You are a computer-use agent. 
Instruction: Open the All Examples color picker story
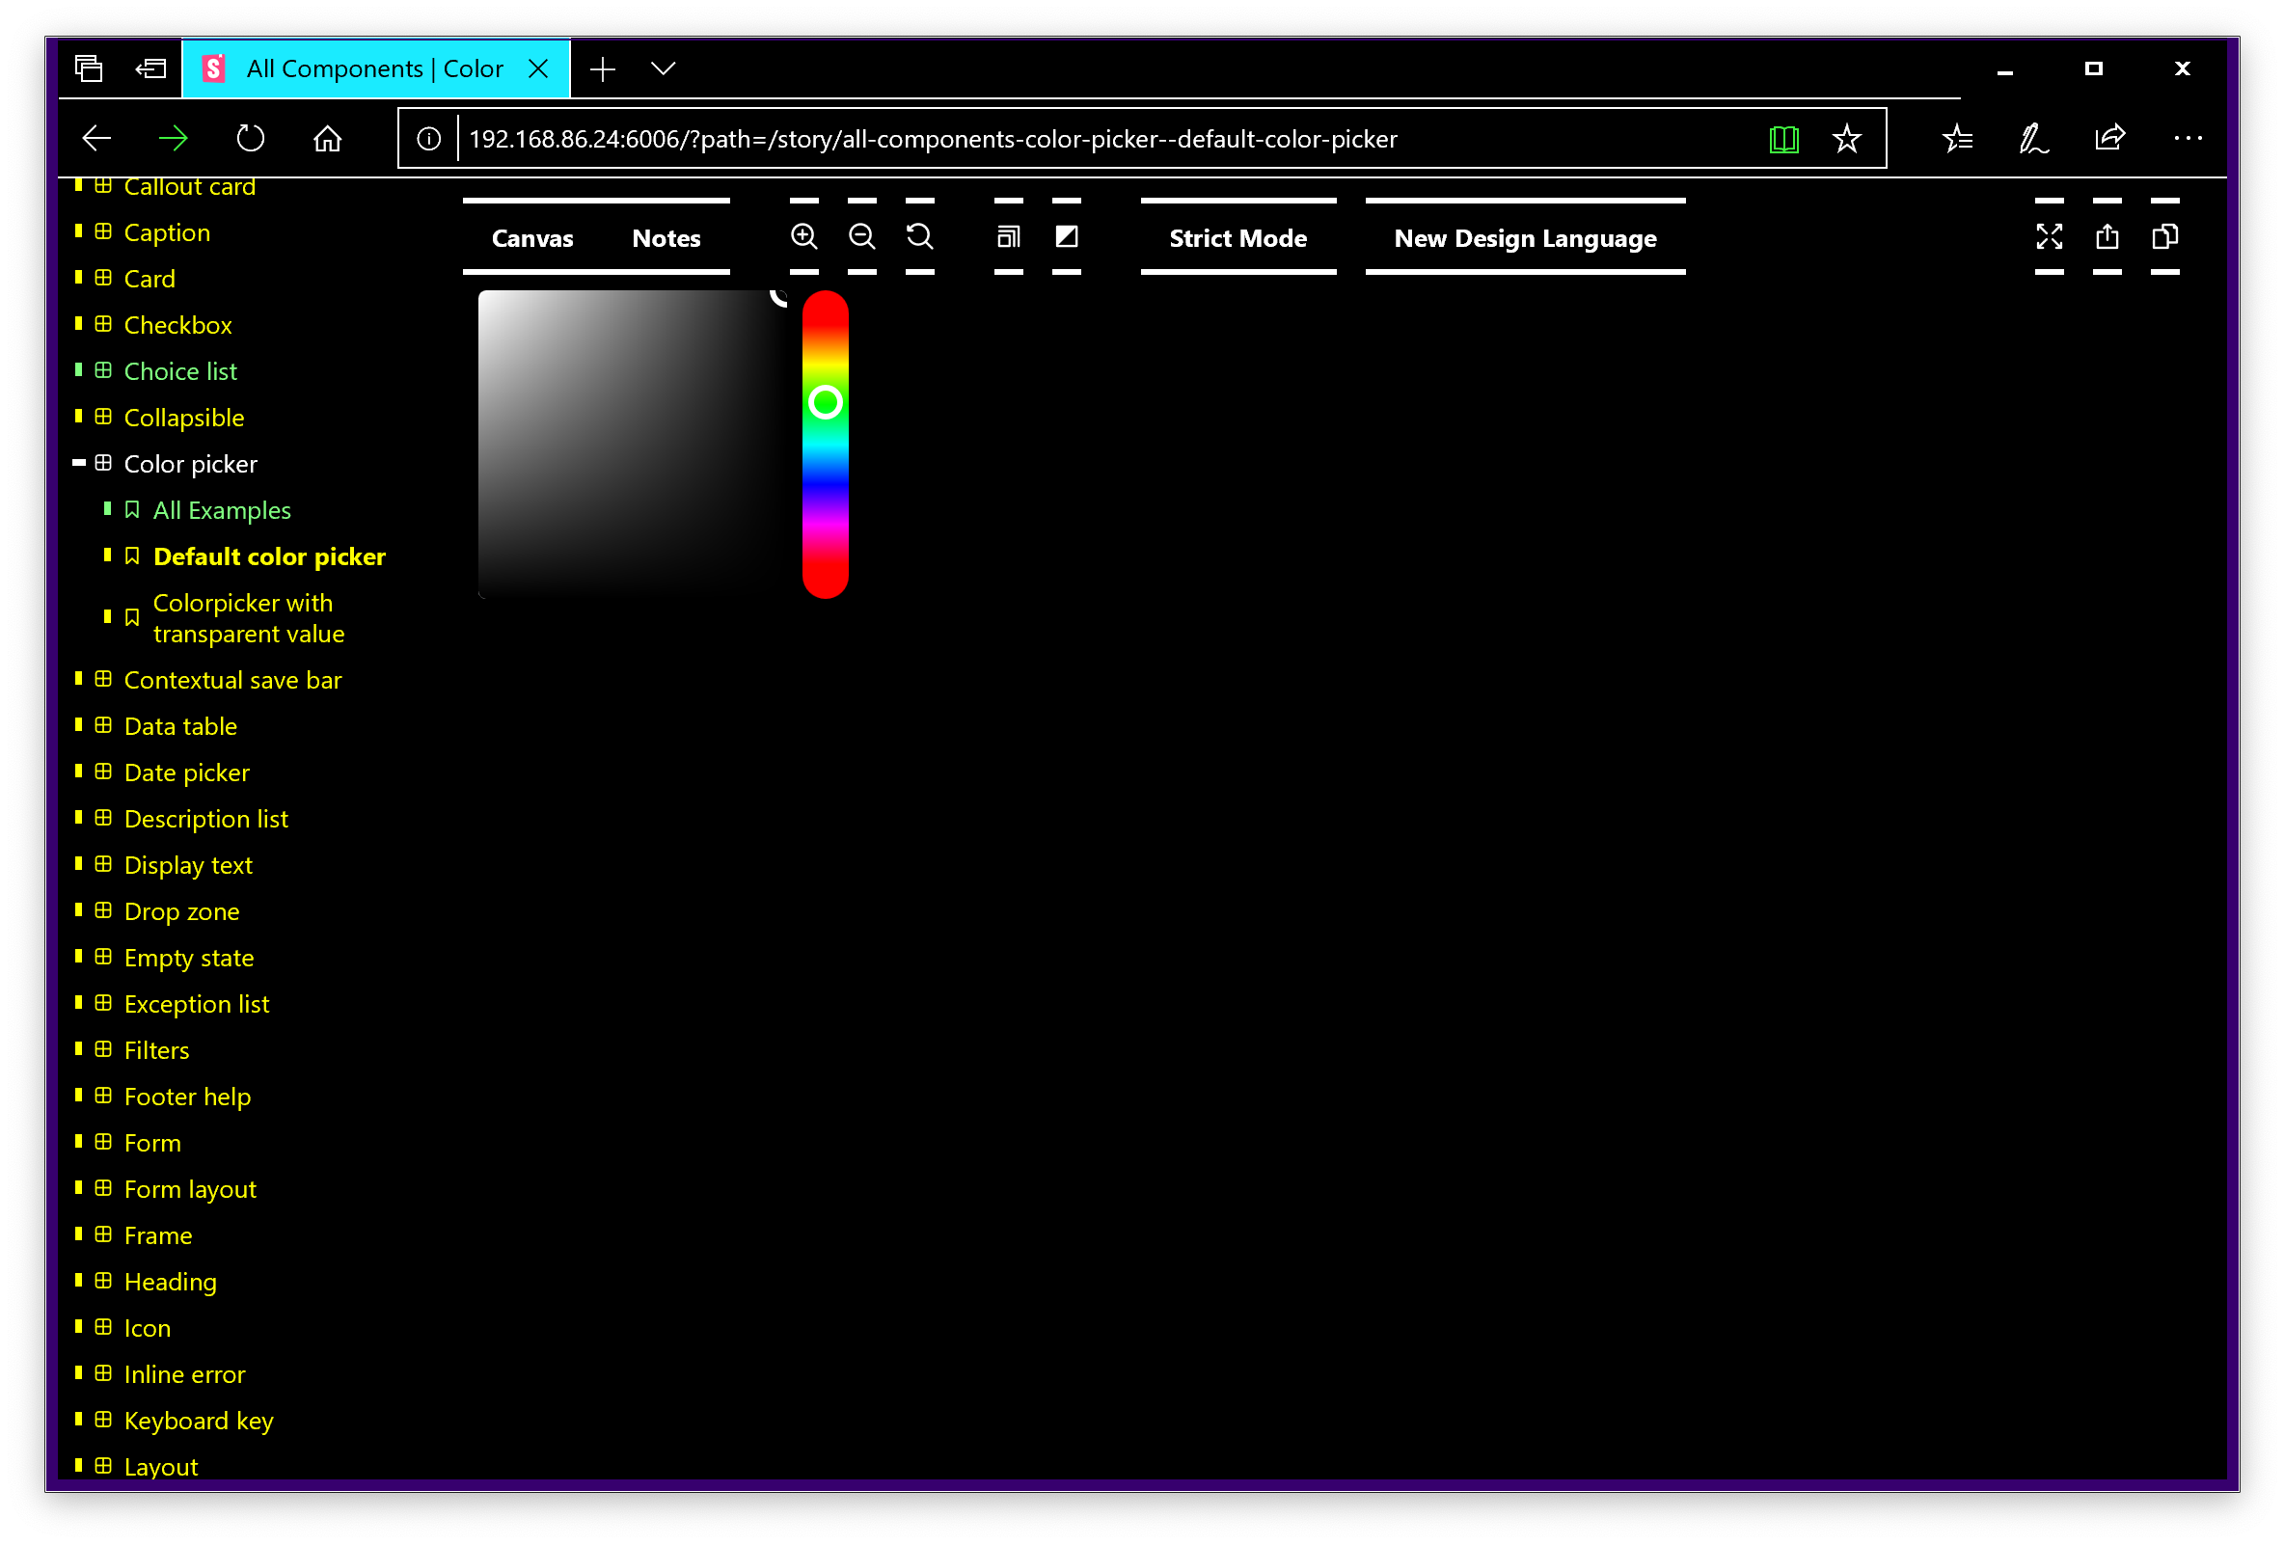(222, 509)
